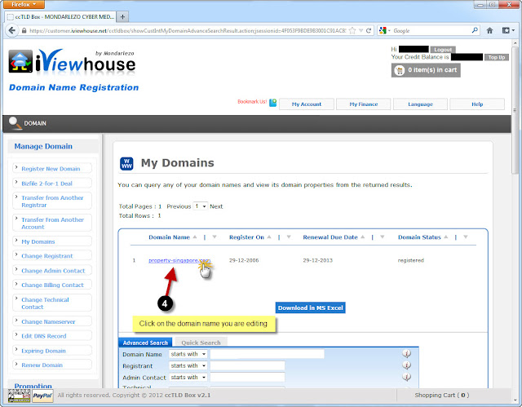
Task: Open property-singapore.com domain link
Action: point(179,260)
